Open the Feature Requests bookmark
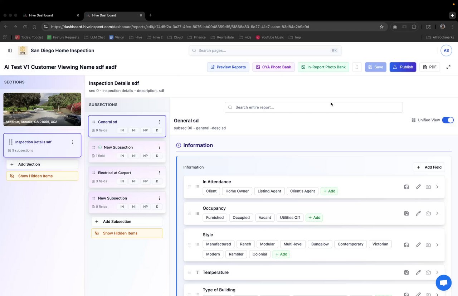The width and height of the screenshot is (458, 296). [63, 37]
